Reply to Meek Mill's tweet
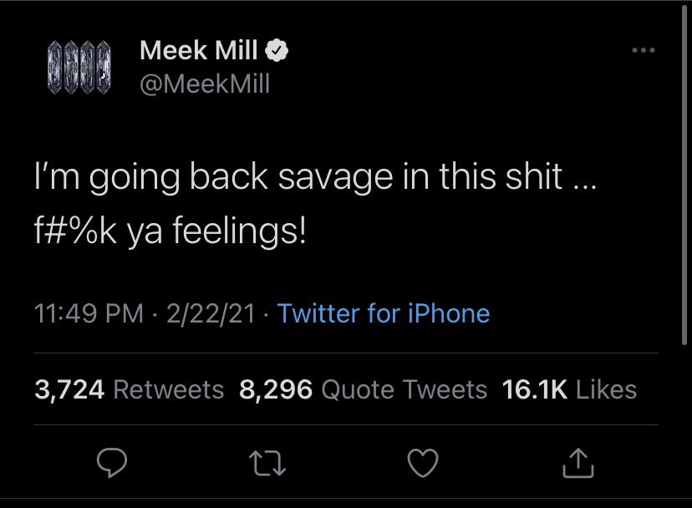 [111, 462]
